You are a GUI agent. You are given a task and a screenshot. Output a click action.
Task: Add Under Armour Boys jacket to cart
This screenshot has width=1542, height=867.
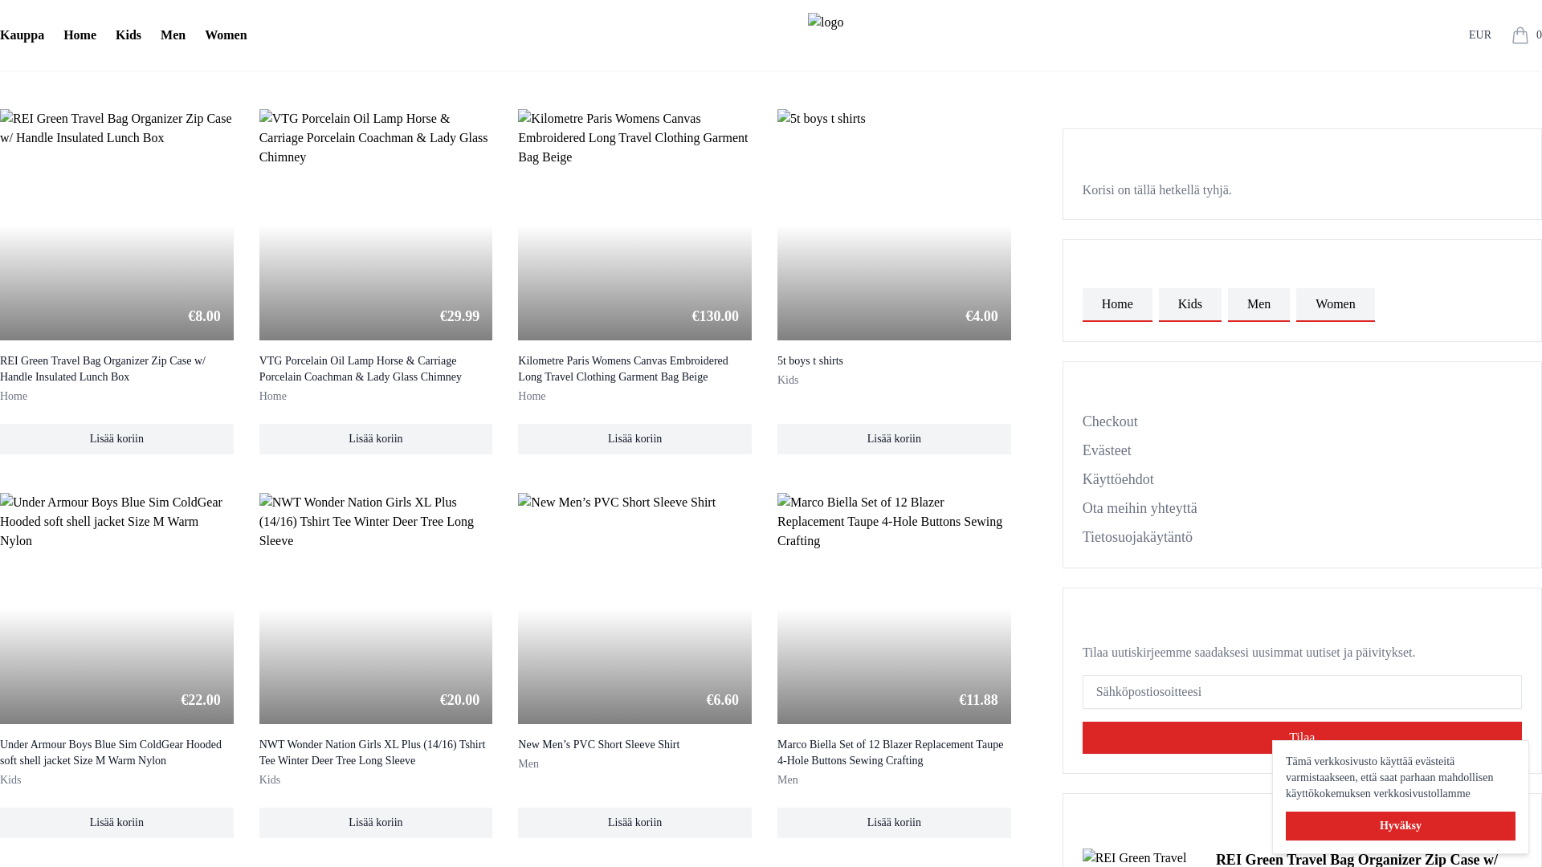click(116, 823)
